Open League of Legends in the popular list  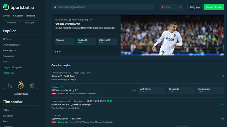[12, 67]
